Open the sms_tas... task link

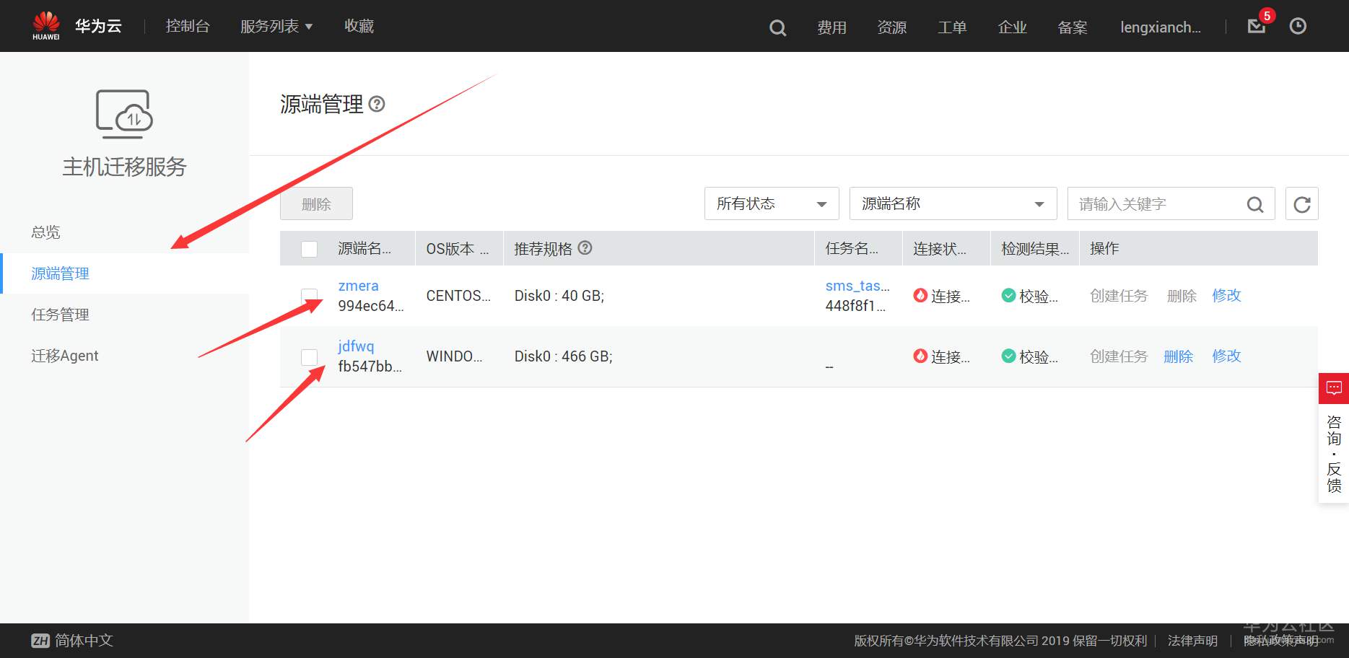click(857, 286)
